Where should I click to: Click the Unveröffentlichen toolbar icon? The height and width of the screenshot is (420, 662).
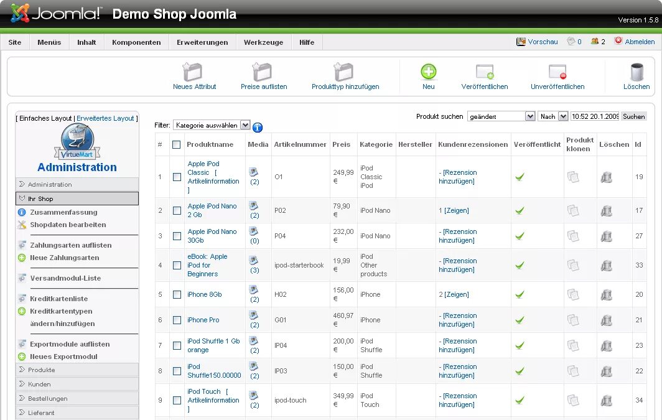pyautogui.click(x=557, y=72)
